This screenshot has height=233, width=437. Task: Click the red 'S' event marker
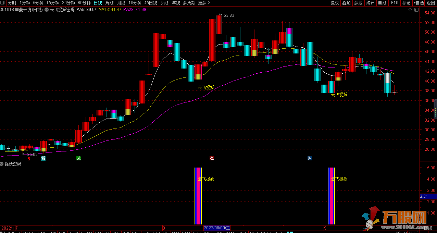tap(29, 158)
